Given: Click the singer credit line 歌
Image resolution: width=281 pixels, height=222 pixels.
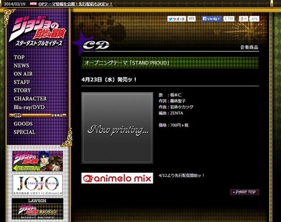Looking at the screenshot, I should click(170, 95).
